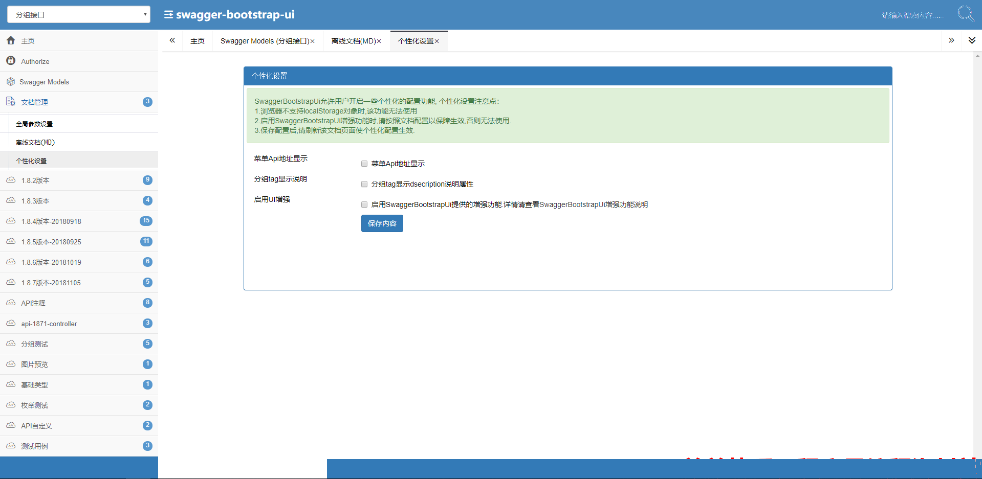Expand the 1.8.2版本 menu group
982x479 pixels.
point(79,180)
